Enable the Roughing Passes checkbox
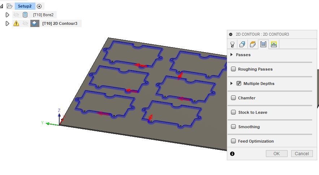 pyautogui.click(x=233, y=69)
